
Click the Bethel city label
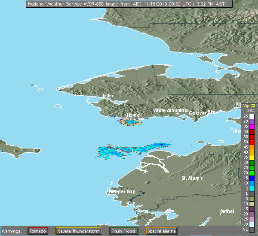tap(227, 211)
